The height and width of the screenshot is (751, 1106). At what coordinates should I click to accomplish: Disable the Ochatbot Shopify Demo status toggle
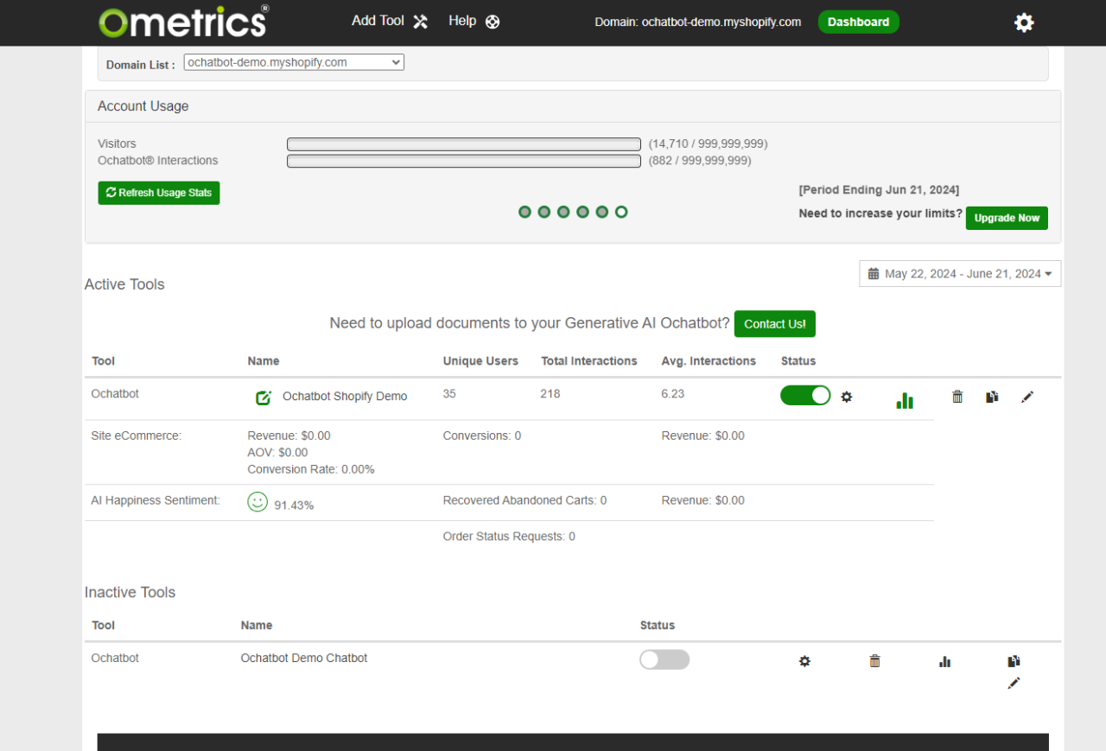coord(805,395)
